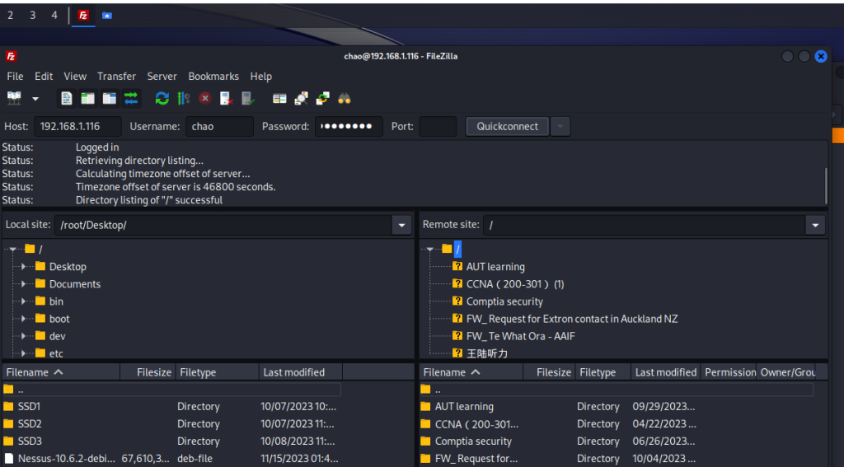This screenshot has width=844, height=467.
Task: Expand the local boot tree folder
Action: click(x=23, y=319)
